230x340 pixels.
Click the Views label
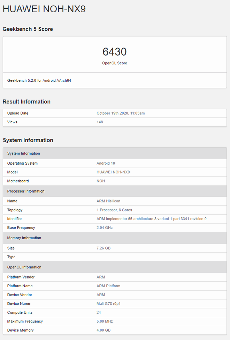click(x=12, y=122)
